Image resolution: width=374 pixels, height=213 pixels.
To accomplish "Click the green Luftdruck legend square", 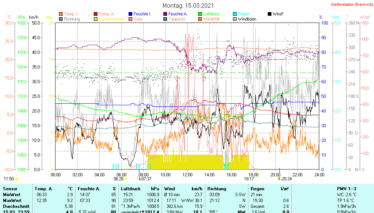I will coord(200,14).
